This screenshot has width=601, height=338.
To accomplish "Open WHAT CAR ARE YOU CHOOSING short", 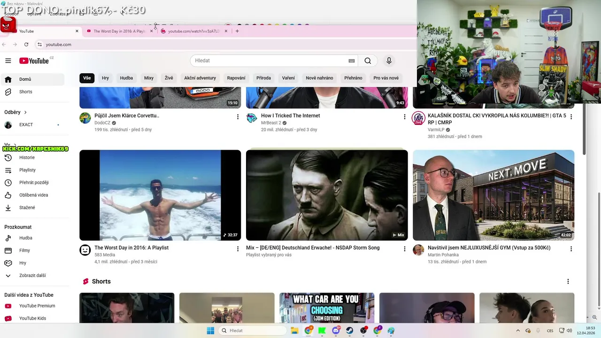I will (327, 308).
